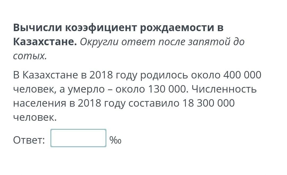Click the answer input field next to Ответ

[78, 138]
